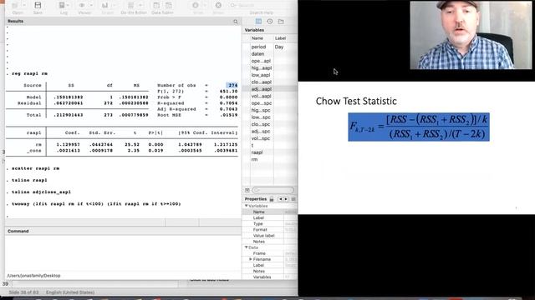535x300 pixels.
Task: Expand the Log dropdown arrow
Action: click(68, 6)
